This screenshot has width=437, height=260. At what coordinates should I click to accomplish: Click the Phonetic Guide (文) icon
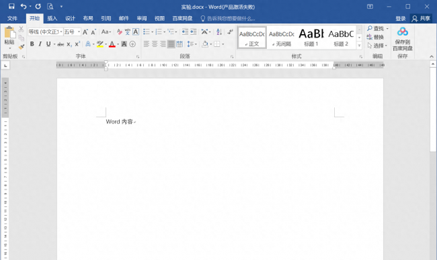pyautogui.click(x=128, y=32)
